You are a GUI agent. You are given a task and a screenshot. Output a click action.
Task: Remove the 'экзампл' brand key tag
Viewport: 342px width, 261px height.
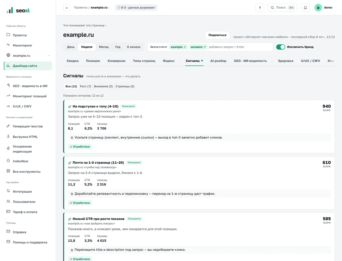coord(205,47)
